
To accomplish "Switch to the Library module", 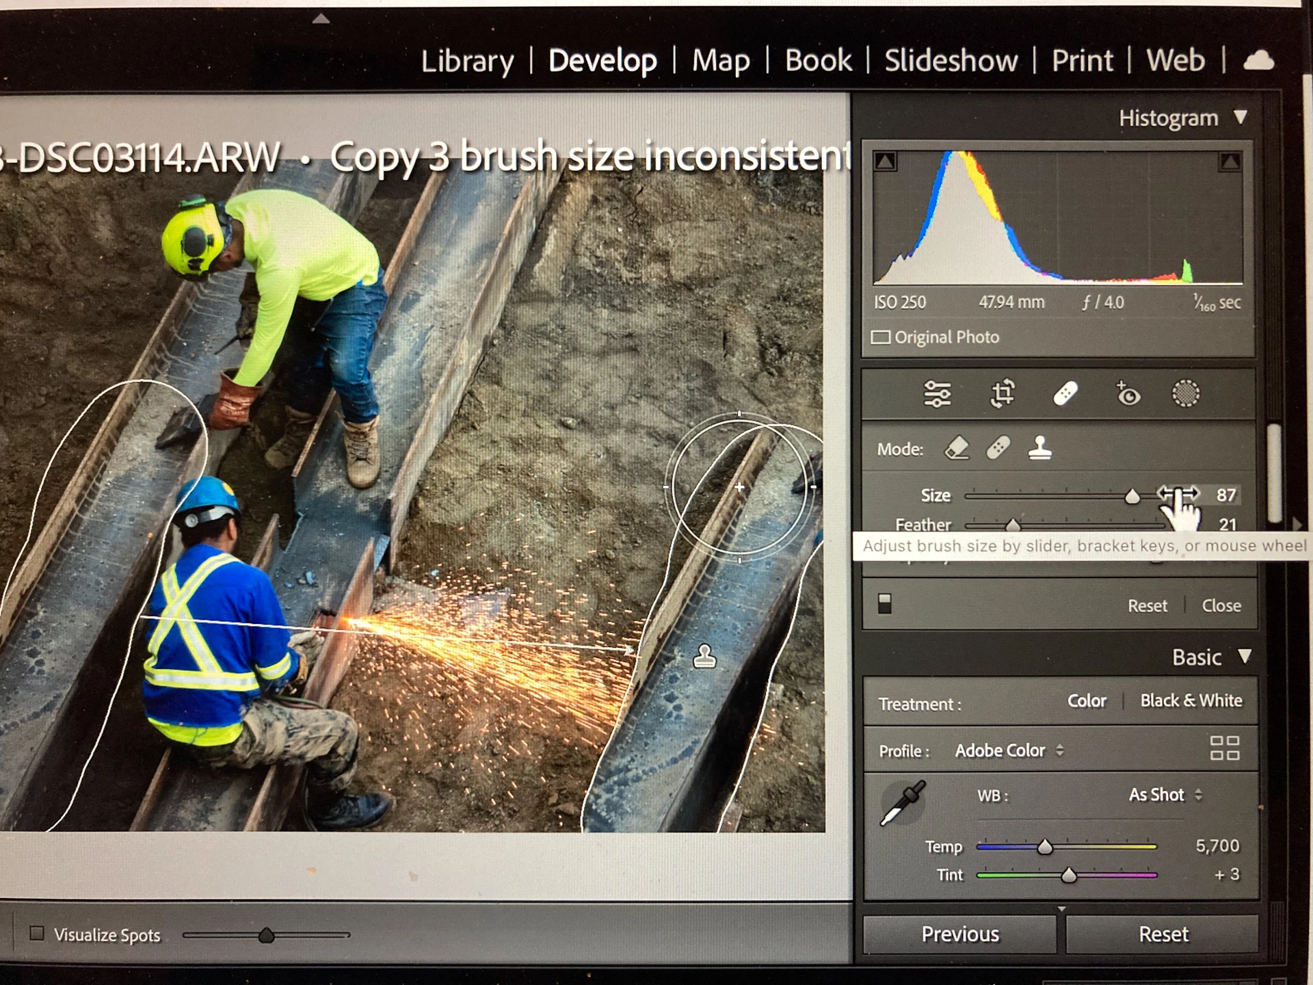I will point(467,62).
